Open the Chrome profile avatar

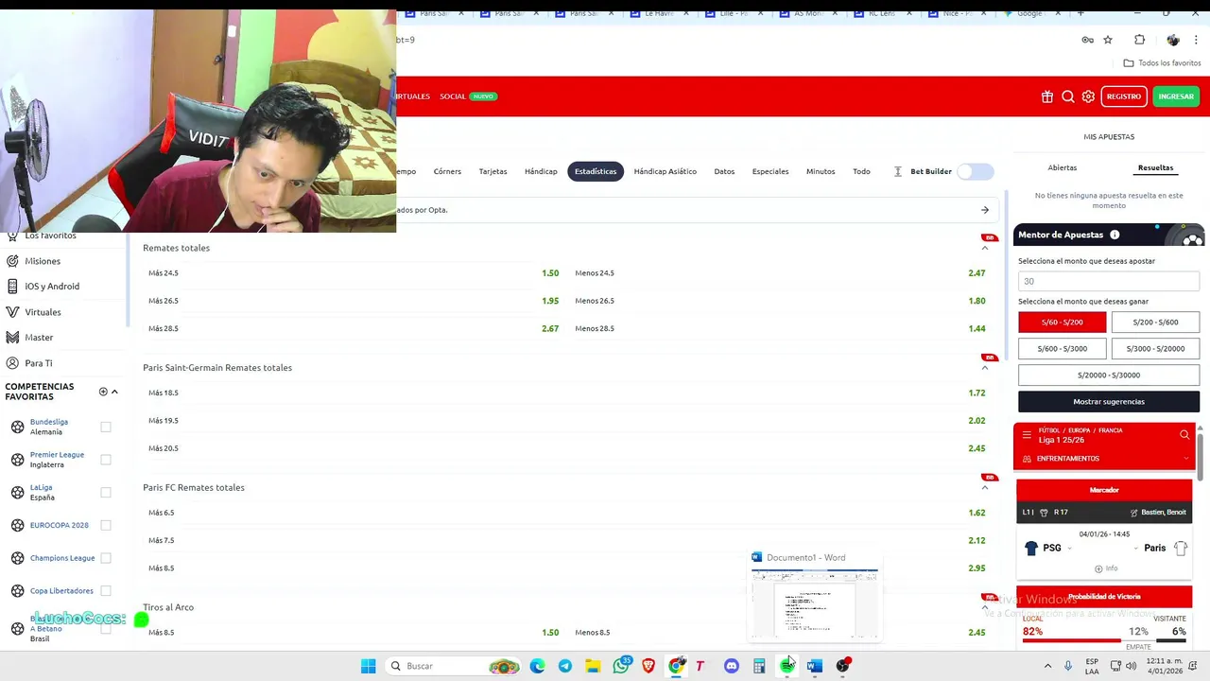pyautogui.click(x=1173, y=40)
